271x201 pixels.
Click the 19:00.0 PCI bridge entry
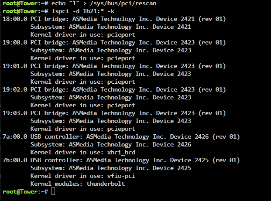113,42
